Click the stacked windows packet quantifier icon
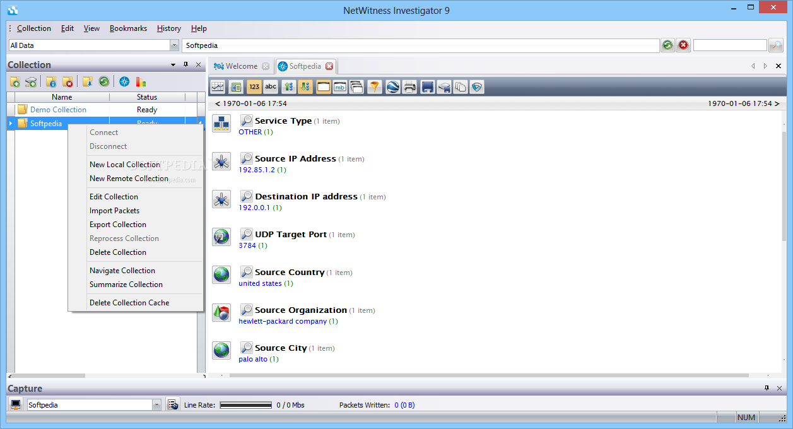Viewport: 793px width, 429px height. point(356,87)
